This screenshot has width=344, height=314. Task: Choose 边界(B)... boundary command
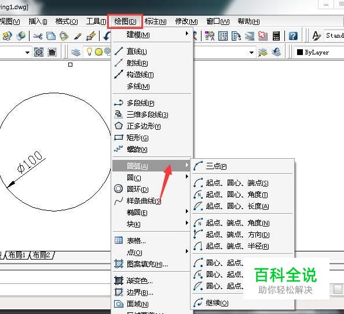[152, 292]
